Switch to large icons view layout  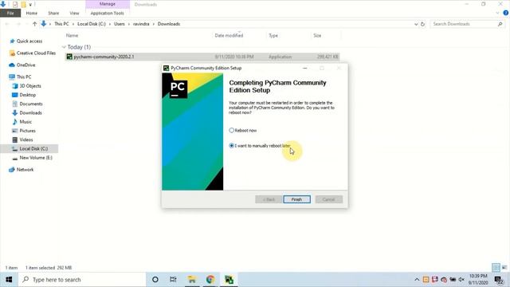point(504,268)
